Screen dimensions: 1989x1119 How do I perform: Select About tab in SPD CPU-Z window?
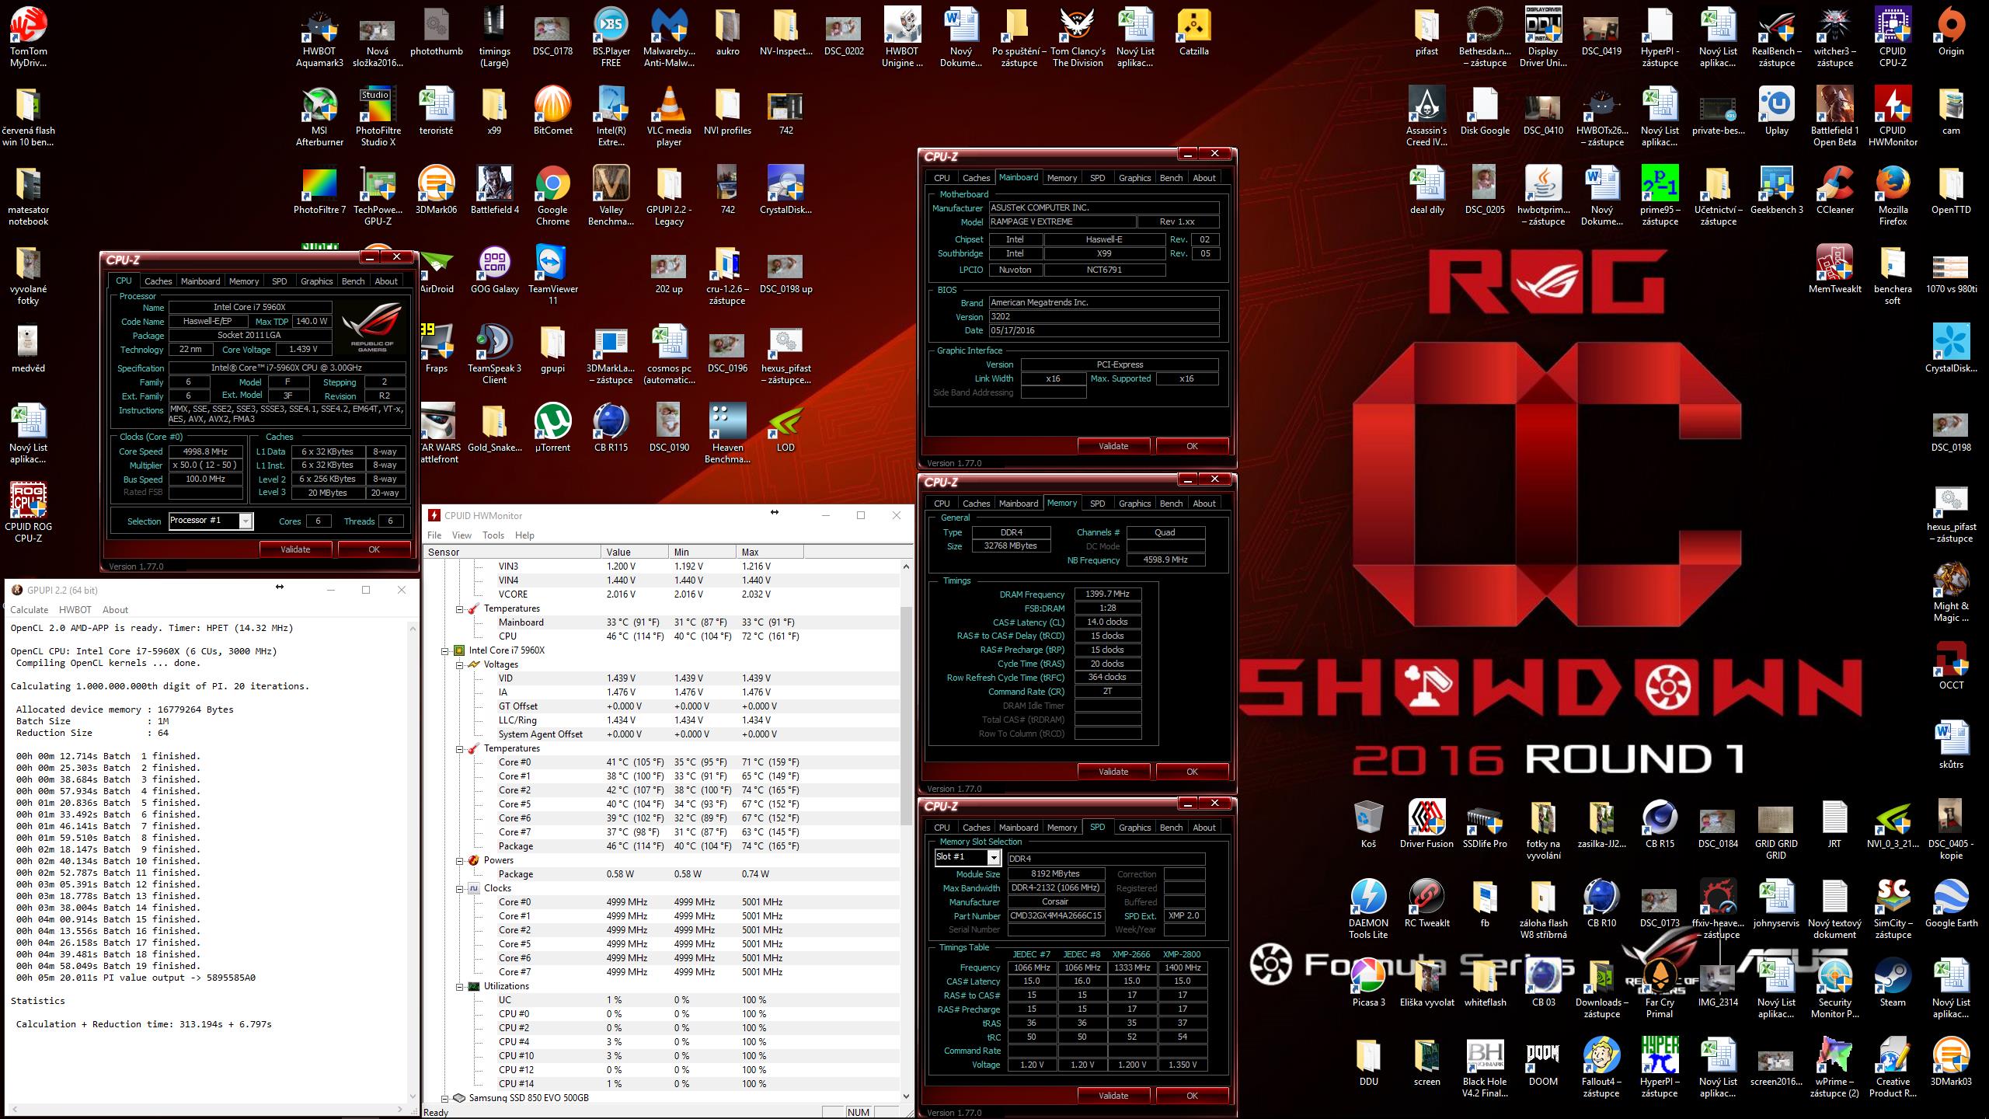[x=1204, y=828]
